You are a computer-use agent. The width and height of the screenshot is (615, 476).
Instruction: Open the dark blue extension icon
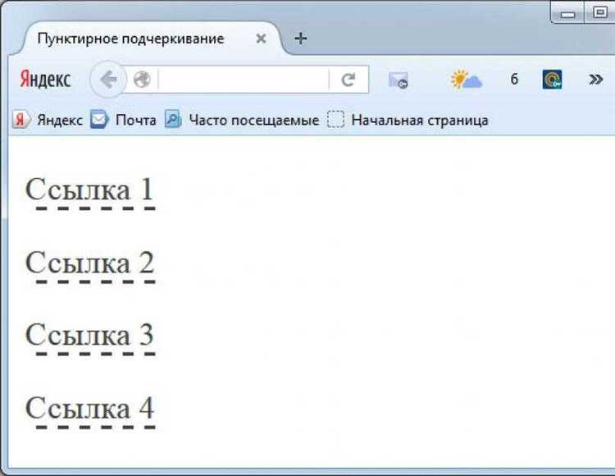[552, 80]
